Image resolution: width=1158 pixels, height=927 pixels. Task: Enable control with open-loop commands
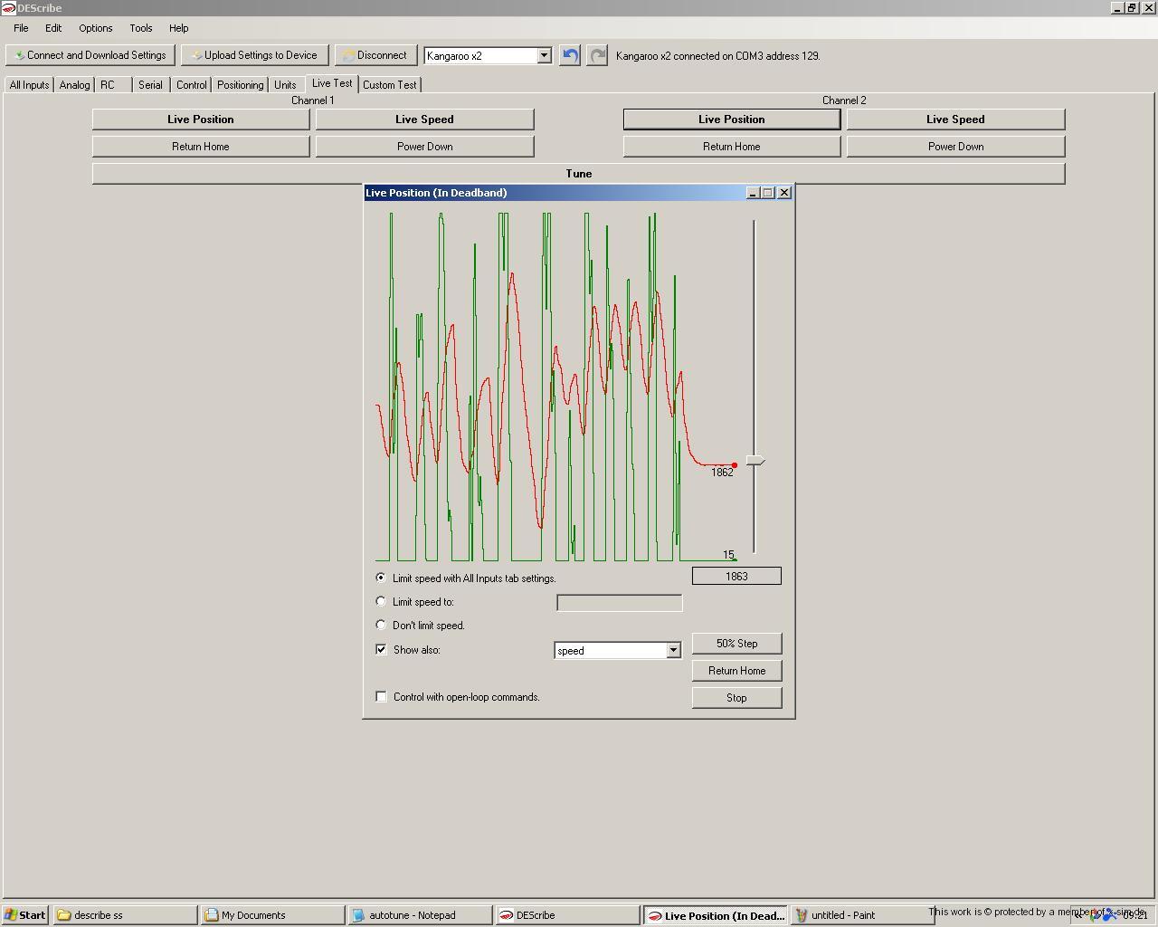coord(381,696)
